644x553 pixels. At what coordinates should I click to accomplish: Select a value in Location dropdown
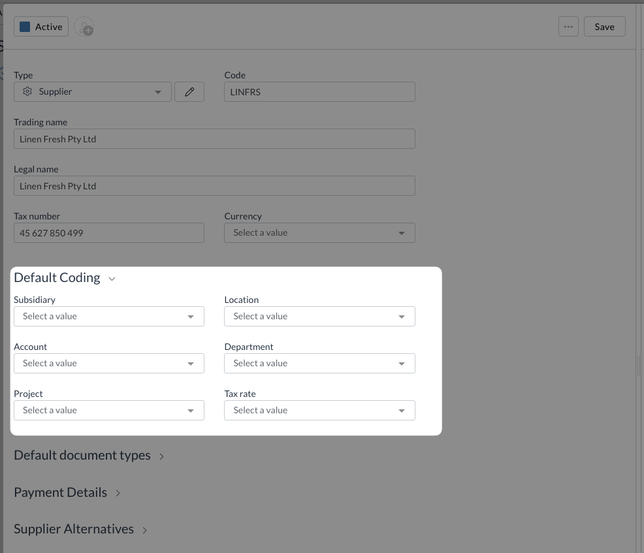[x=319, y=317]
